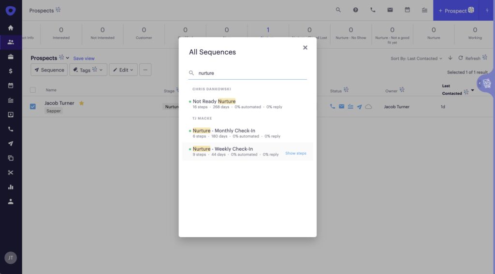Click the email envelope icon in top bar
495x274 pixels.
390,10
